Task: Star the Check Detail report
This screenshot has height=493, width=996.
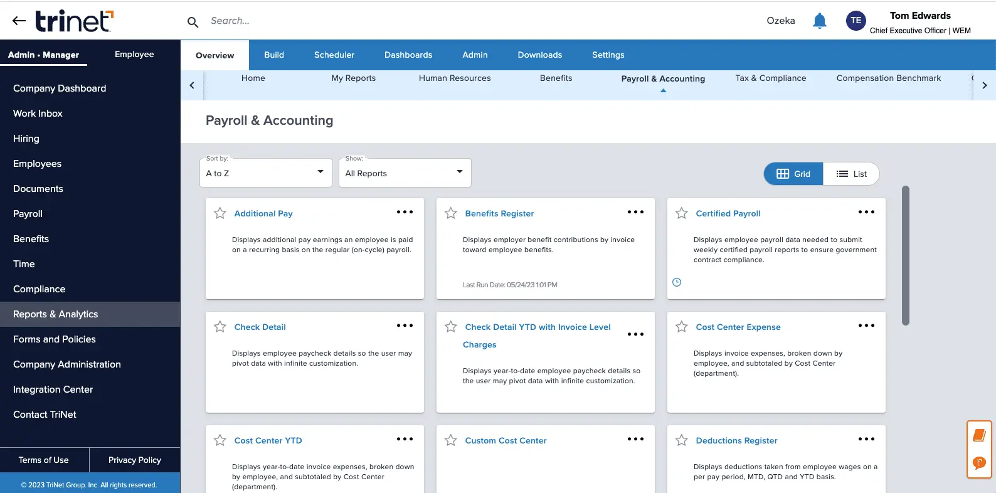Action: [220, 327]
